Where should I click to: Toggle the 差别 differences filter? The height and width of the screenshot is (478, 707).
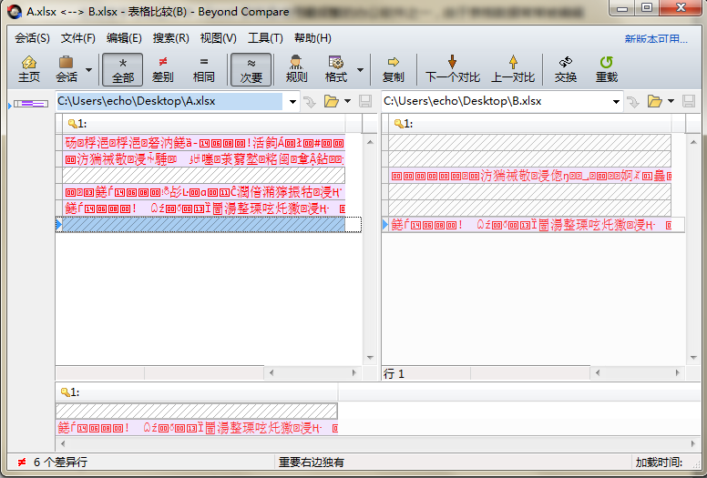click(163, 69)
